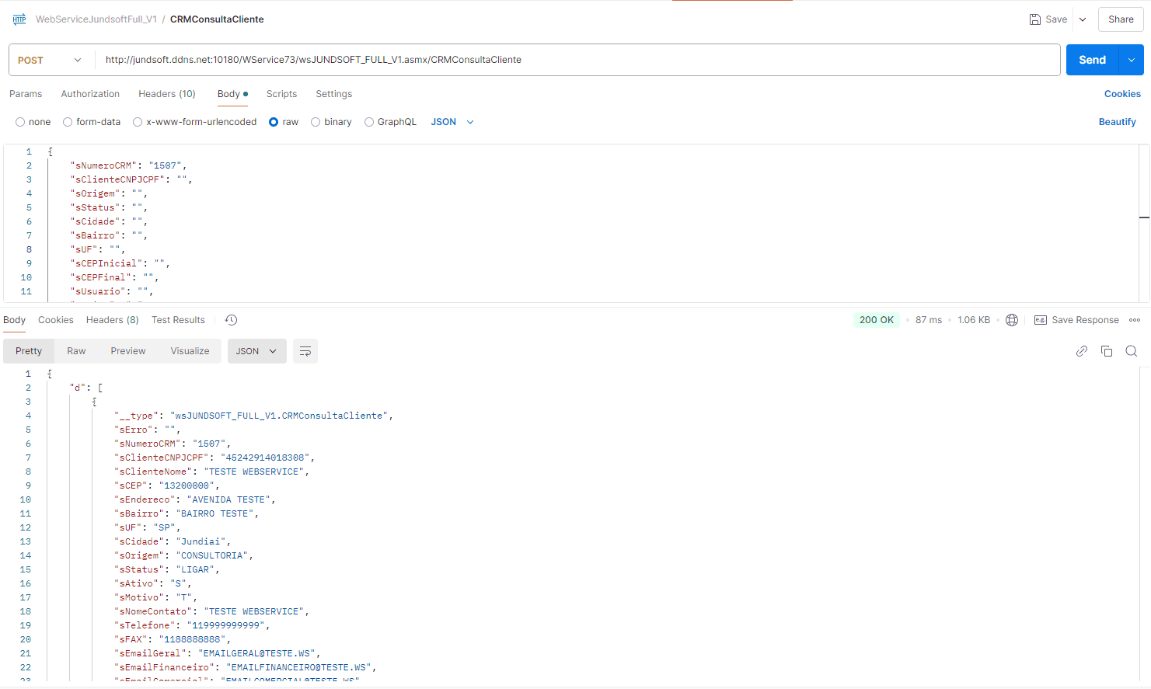
Task: Choose x-www-form-urlencoded body type
Action: tap(138, 122)
